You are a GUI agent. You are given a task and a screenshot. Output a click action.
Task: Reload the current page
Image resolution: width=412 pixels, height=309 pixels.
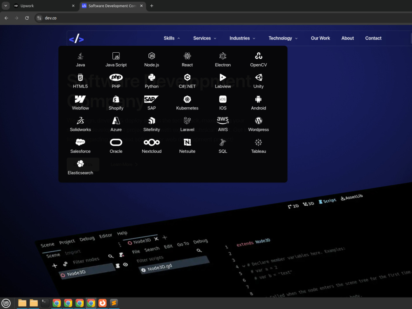[27, 18]
